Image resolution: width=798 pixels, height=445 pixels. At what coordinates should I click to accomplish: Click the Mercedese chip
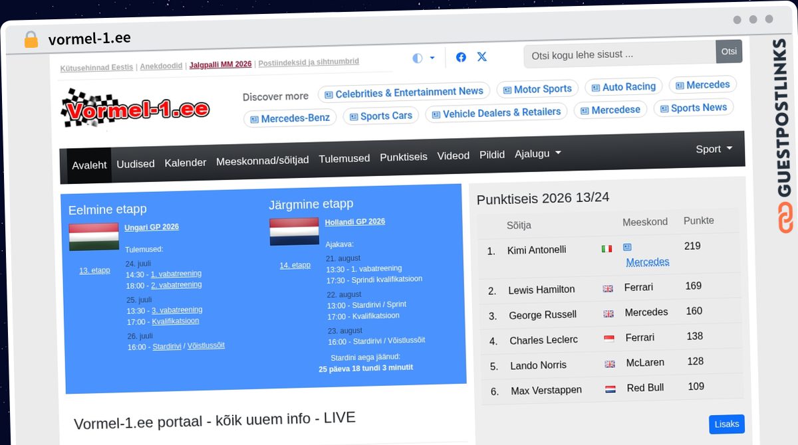(x=610, y=110)
